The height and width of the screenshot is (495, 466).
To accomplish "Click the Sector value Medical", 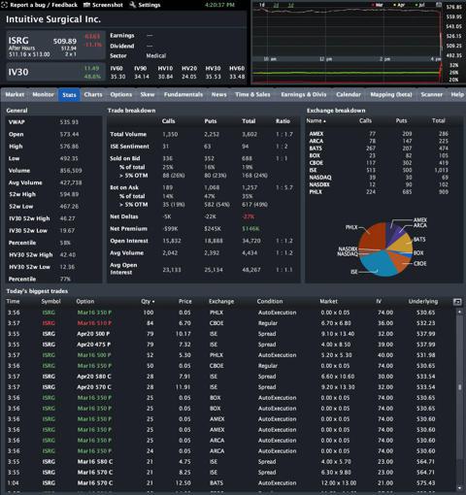I will [156, 56].
